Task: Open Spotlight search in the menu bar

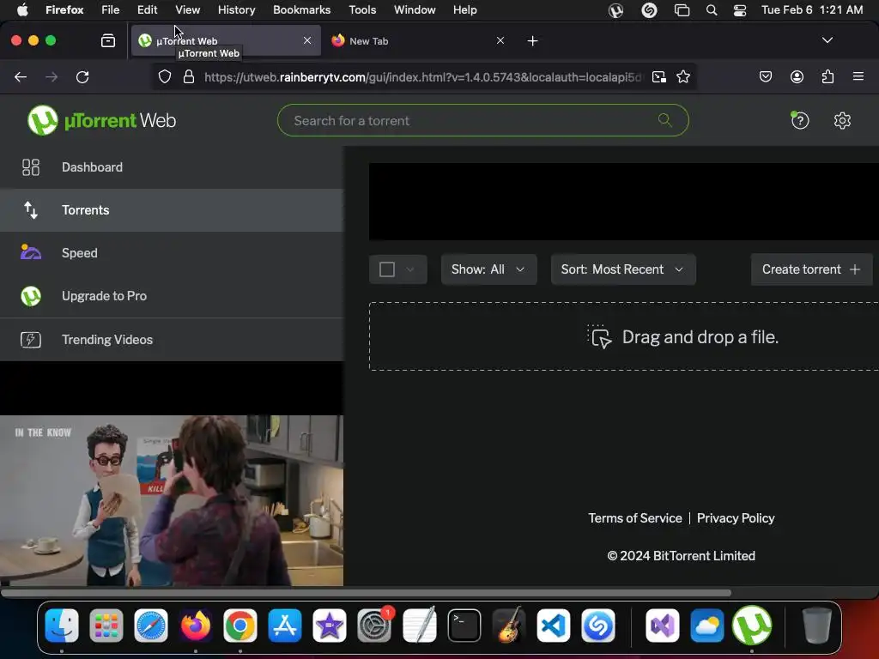Action: tap(711, 10)
